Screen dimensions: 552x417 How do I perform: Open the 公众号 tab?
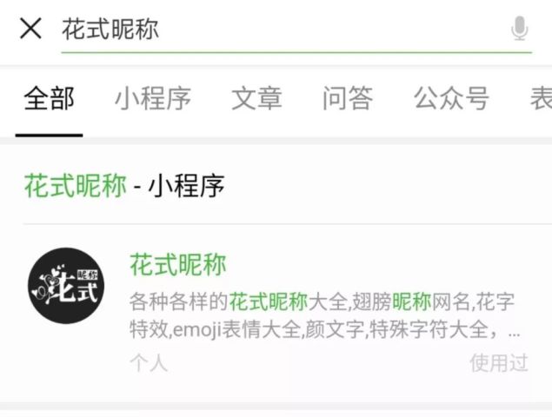[x=451, y=99]
